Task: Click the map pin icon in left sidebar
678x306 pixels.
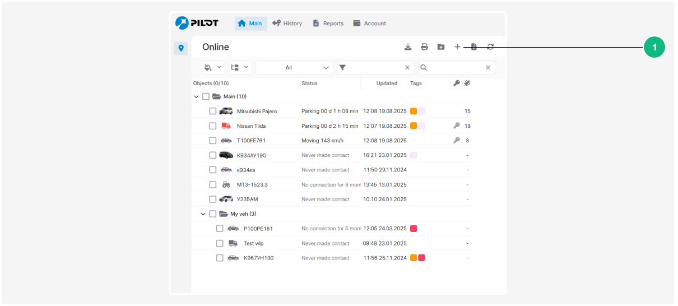Action: pos(181,48)
